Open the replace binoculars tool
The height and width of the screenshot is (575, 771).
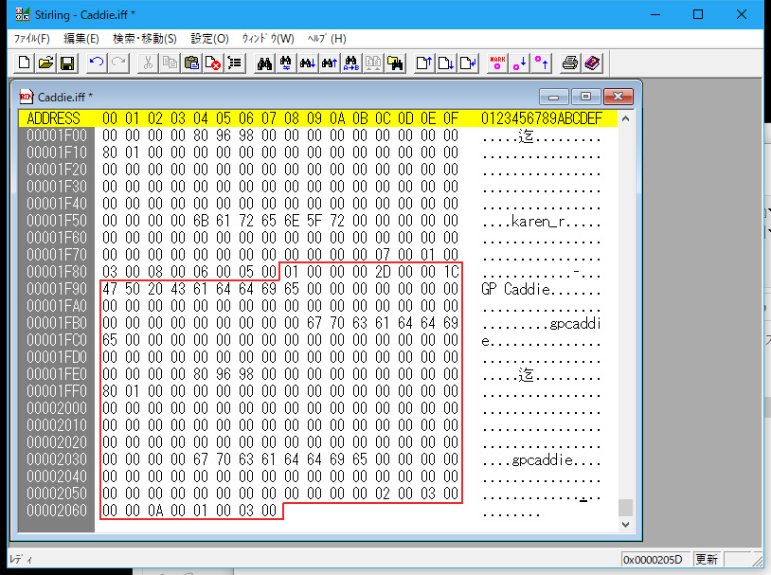(x=286, y=63)
